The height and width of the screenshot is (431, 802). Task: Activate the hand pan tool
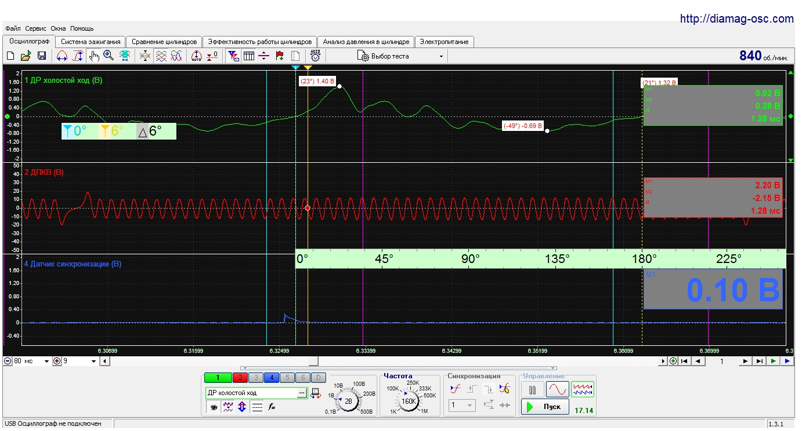click(94, 56)
